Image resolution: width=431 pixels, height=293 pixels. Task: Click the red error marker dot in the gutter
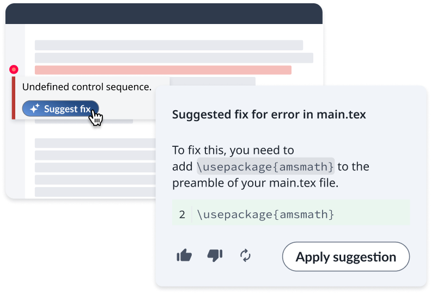pyautogui.click(x=14, y=70)
